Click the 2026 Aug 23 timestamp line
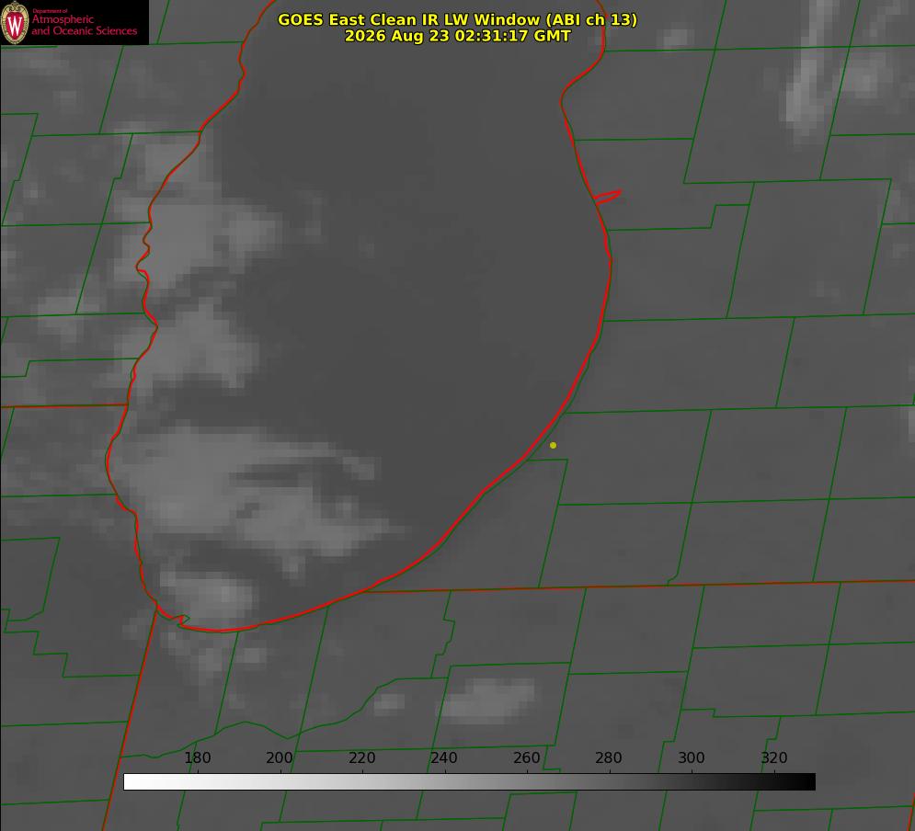Screen dimensions: 915x831 [x=458, y=36]
